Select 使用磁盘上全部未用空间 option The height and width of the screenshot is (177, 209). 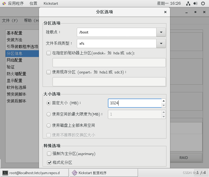click(48, 125)
